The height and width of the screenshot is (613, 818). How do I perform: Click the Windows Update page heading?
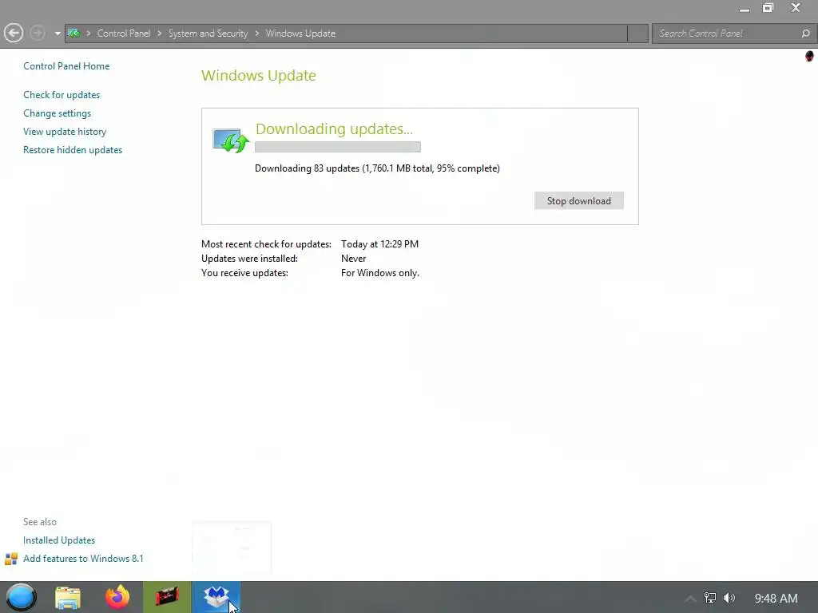pos(259,75)
